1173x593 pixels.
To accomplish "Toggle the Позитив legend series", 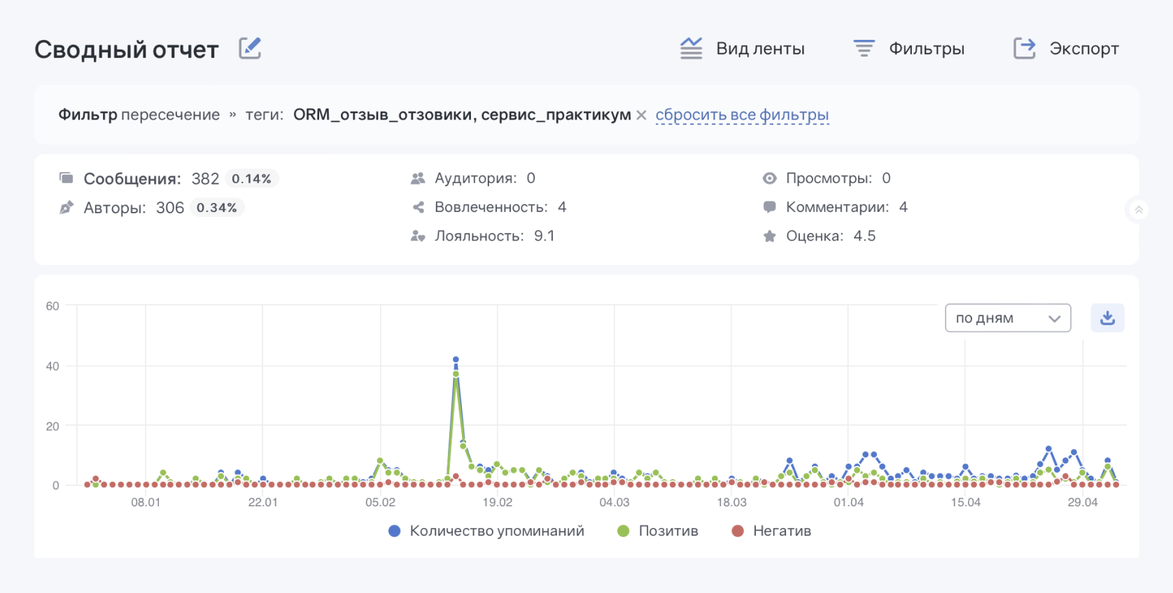I will pos(658,531).
